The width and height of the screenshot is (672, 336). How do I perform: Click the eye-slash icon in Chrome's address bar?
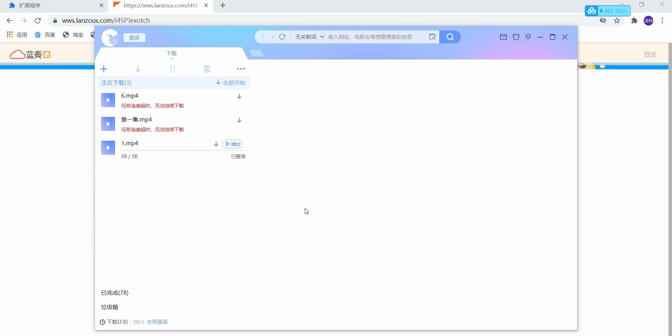point(603,21)
